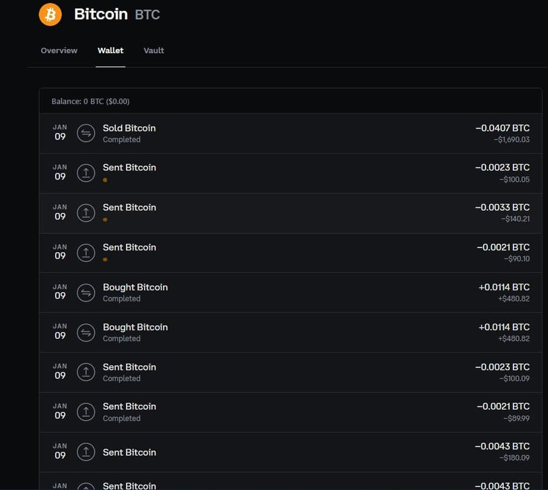
Task: Click send icon for the -$180.09 transaction
Action: point(86,451)
